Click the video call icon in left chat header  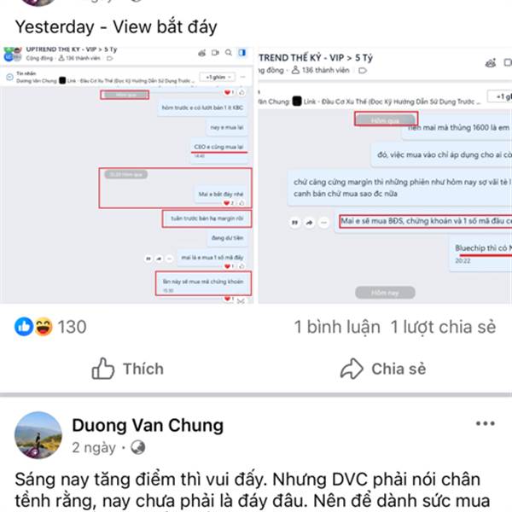point(215,53)
